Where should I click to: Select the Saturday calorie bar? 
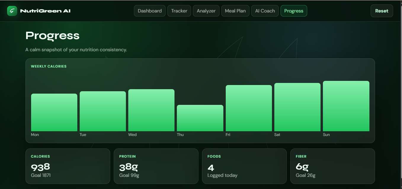(x=297, y=107)
